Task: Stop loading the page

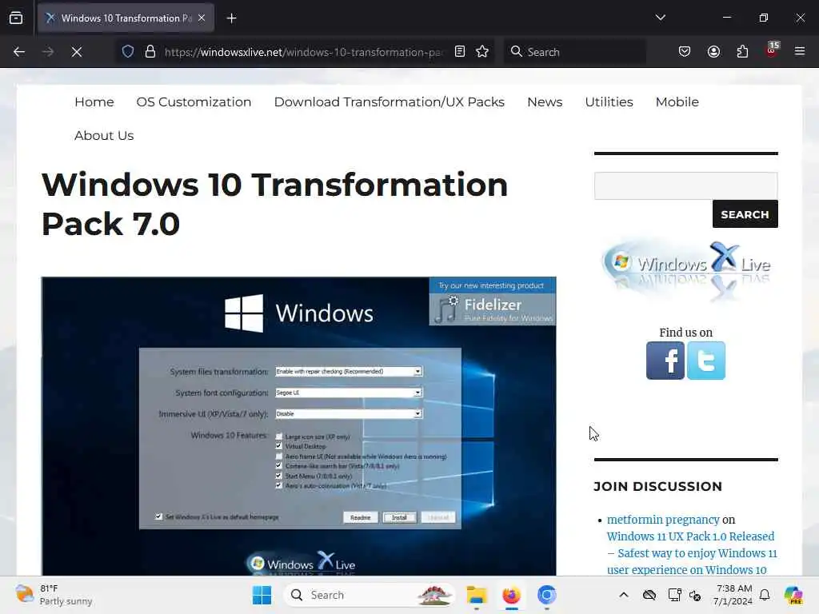Action: pyautogui.click(x=77, y=52)
